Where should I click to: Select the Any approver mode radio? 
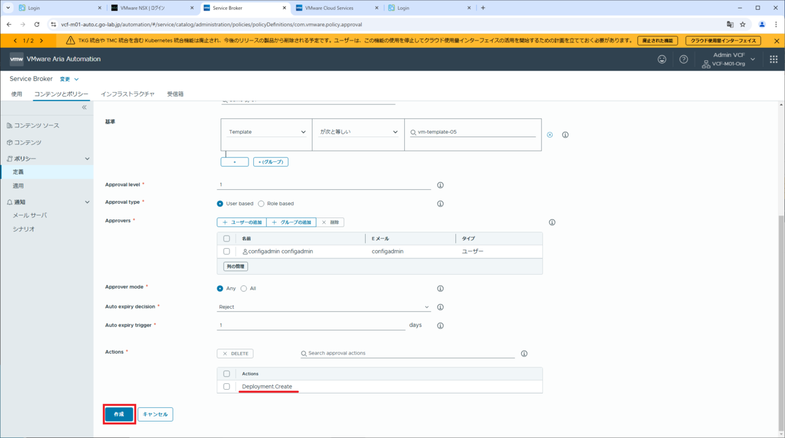pos(220,289)
